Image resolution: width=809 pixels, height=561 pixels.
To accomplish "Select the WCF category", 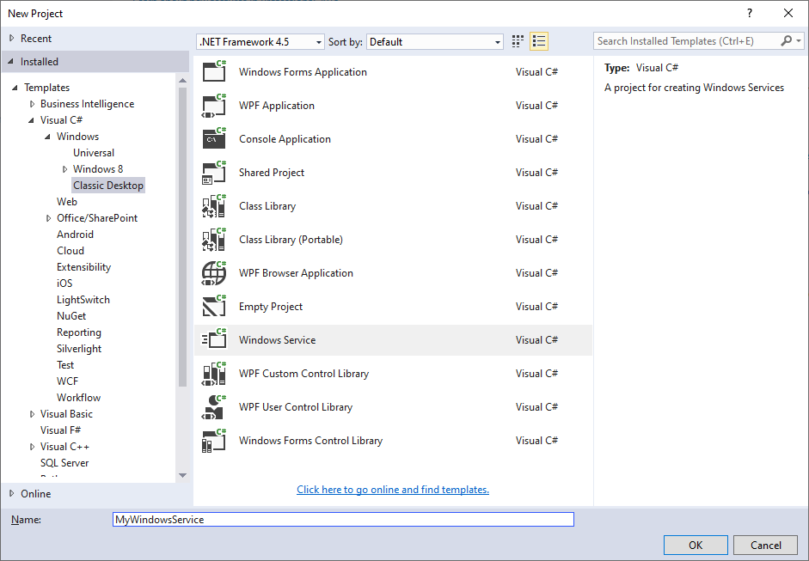I will pyautogui.click(x=68, y=381).
